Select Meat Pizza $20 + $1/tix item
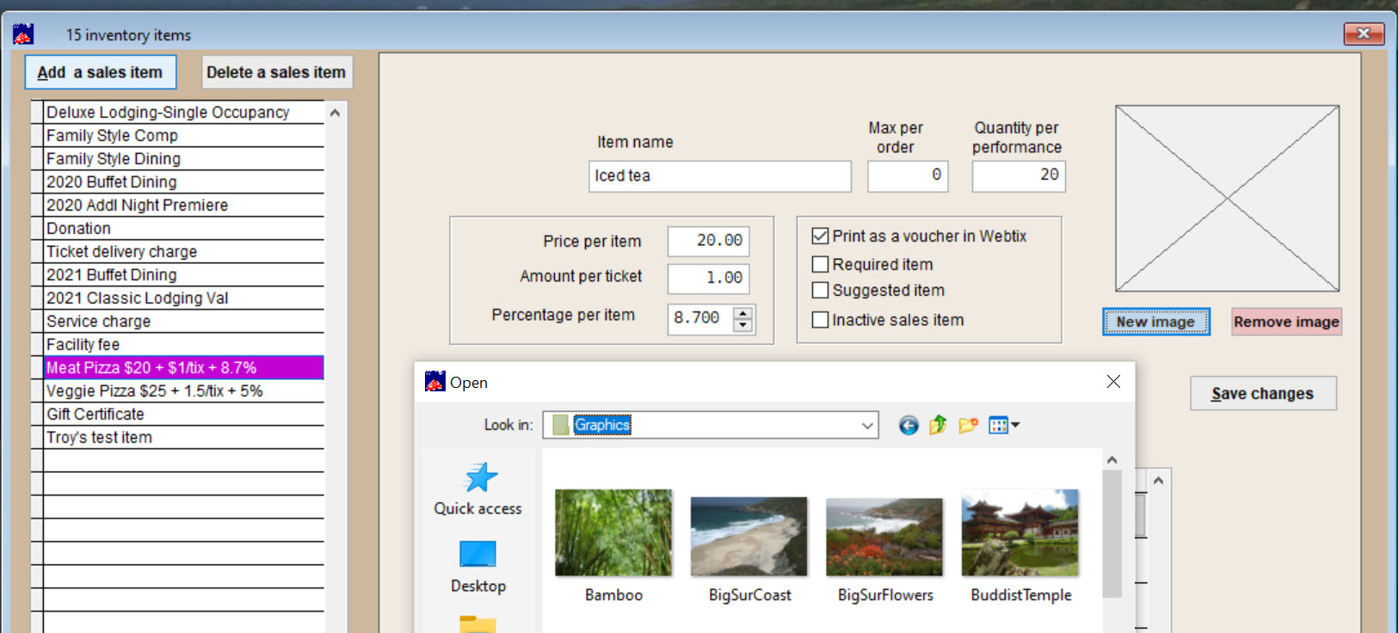Image resolution: width=1398 pixels, height=633 pixels. pyautogui.click(x=184, y=367)
